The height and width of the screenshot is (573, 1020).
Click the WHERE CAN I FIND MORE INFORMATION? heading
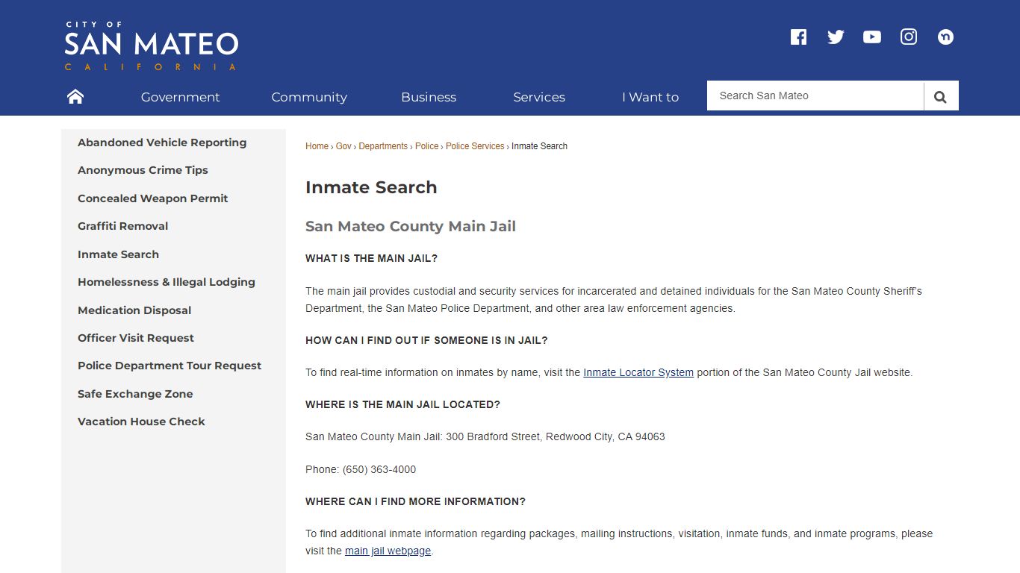pyautogui.click(x=415, y=501)
